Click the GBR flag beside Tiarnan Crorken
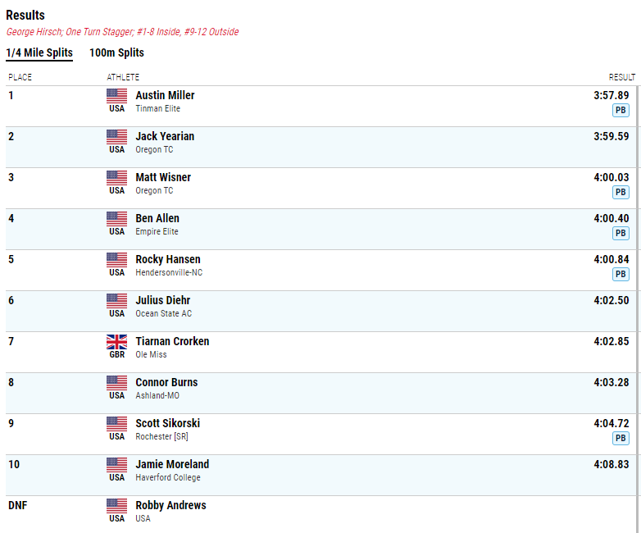Viewport: 641px width, 533px height. (117, 342)
